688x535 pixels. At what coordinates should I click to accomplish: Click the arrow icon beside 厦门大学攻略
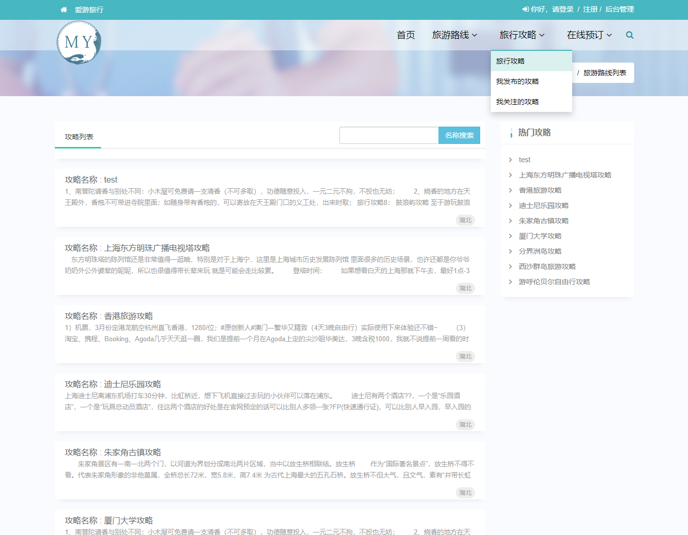click(x=511, y=236)
